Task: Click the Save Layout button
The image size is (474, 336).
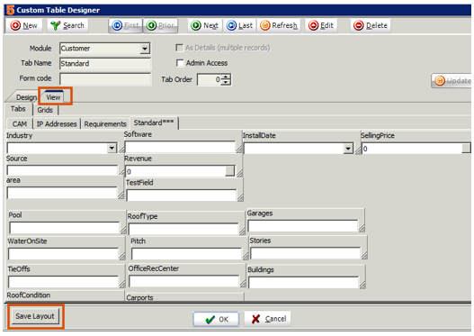Action: [35, 316]
